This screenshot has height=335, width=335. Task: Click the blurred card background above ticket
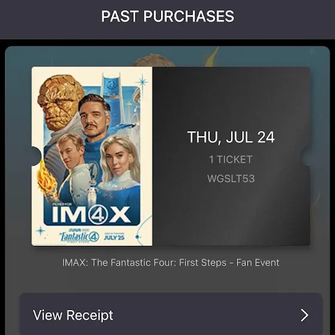click(x=167, y=56)
